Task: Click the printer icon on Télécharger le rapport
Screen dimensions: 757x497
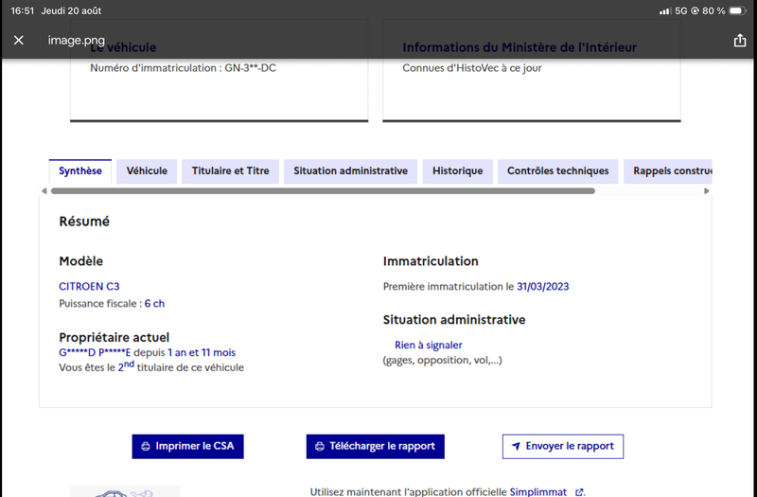Action: 320,446
